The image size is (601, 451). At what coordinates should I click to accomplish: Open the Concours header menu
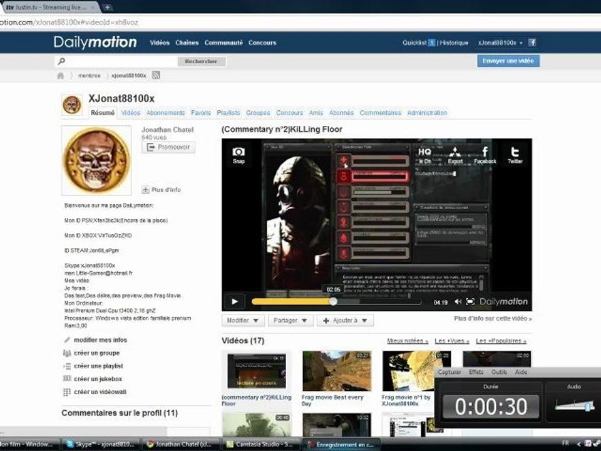pyautogui.click(x=262, y=43)
